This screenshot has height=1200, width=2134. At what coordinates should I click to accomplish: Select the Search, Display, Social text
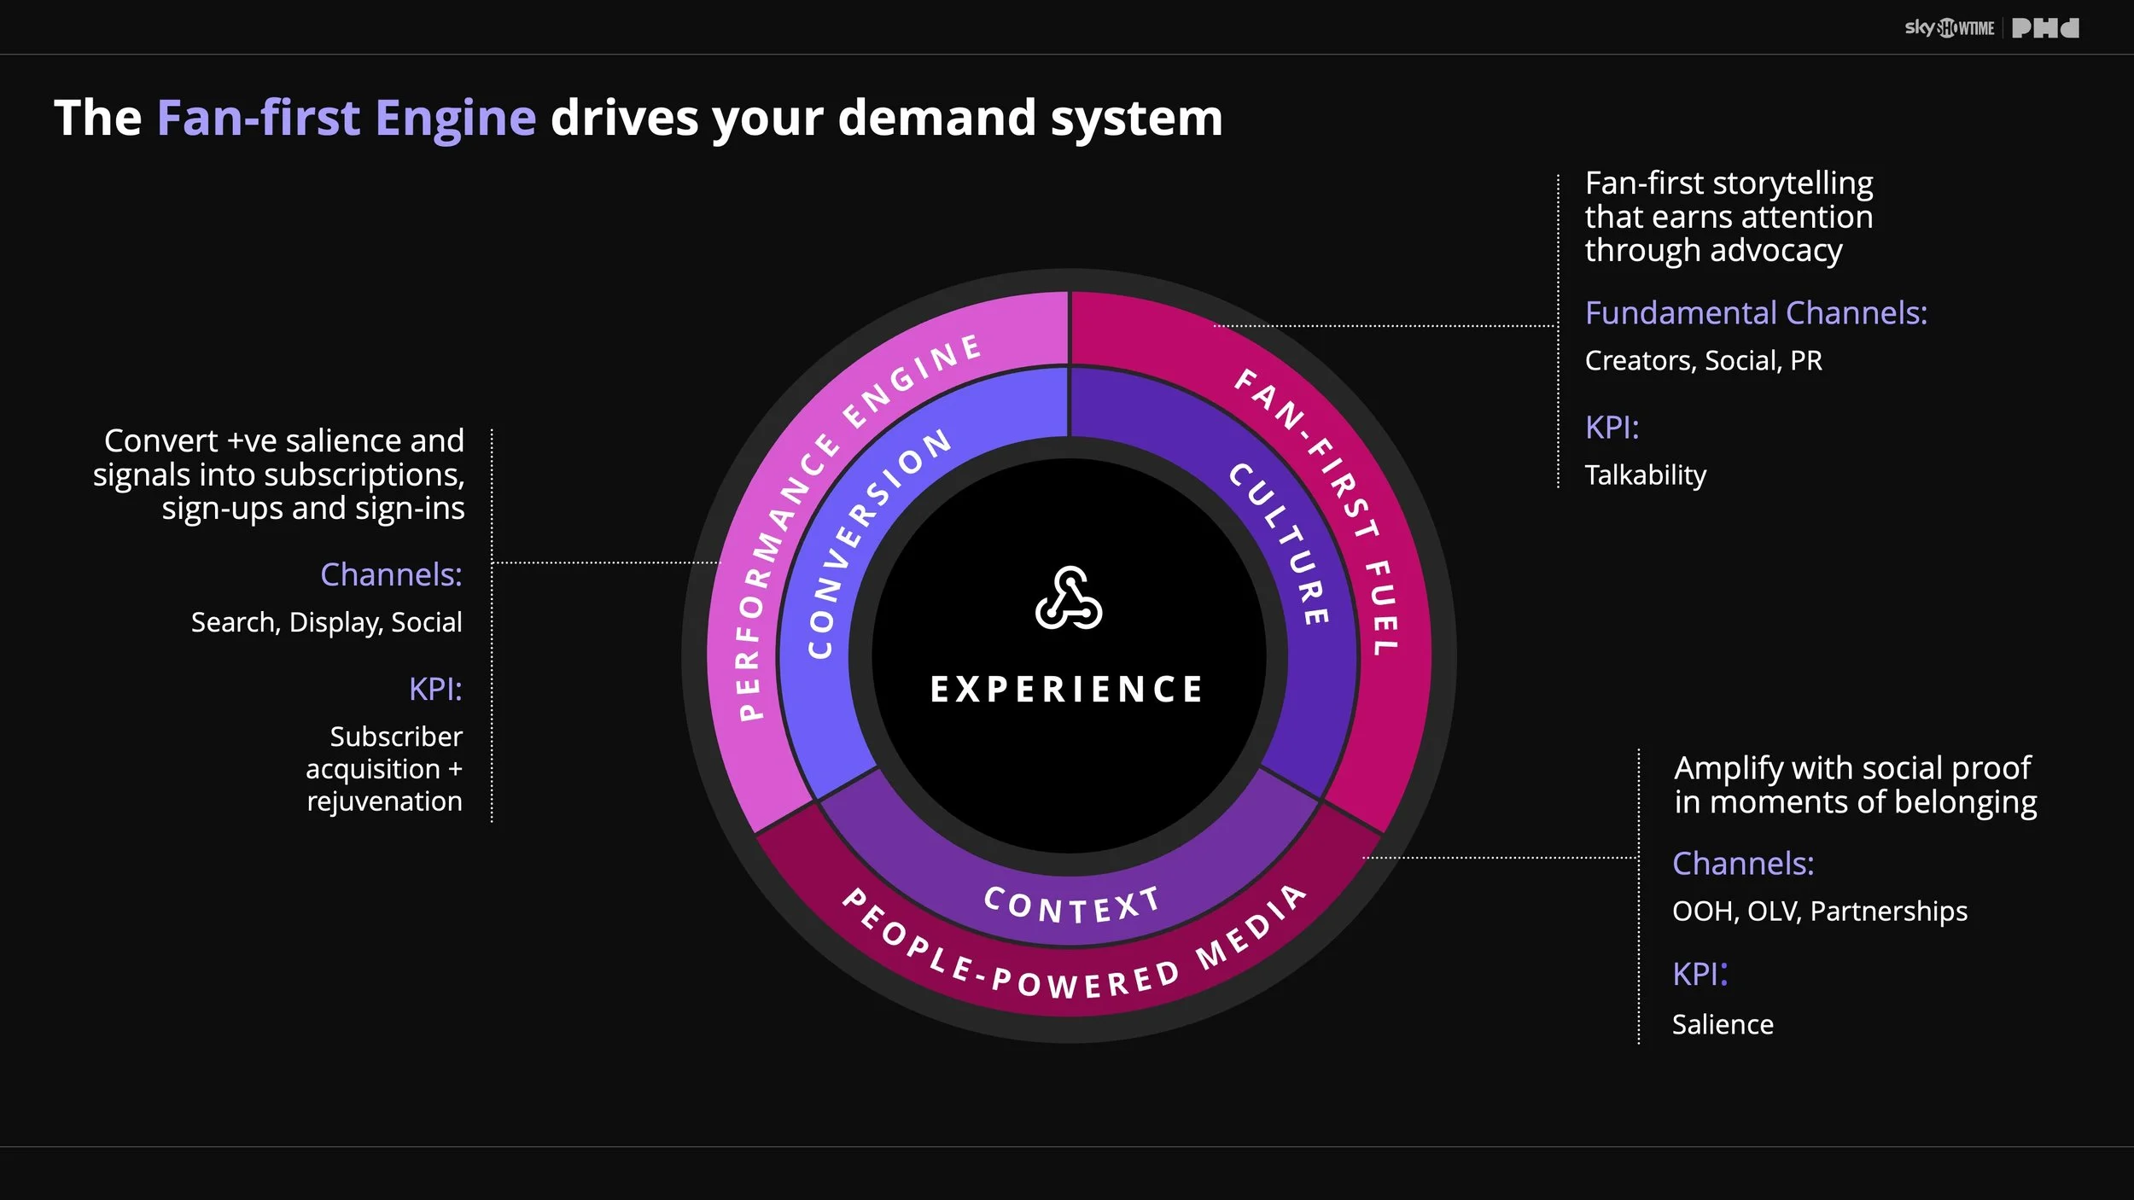tap(326, 622)
